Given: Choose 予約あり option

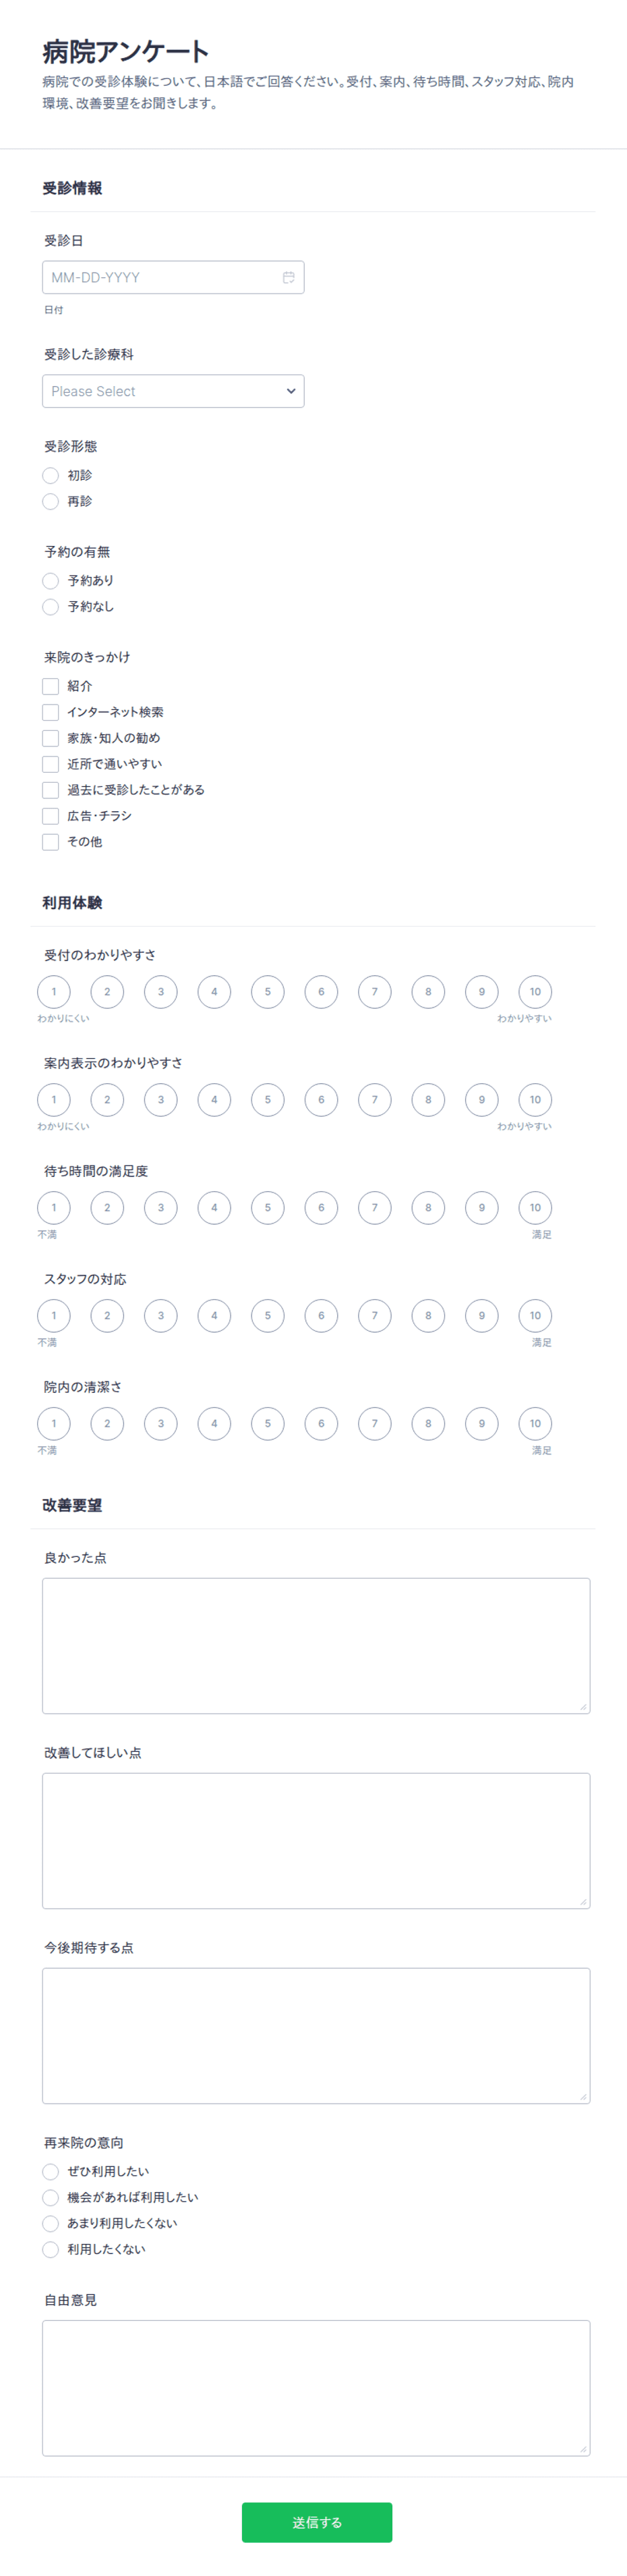Looking at the screenshot, I should click(51, 580).
